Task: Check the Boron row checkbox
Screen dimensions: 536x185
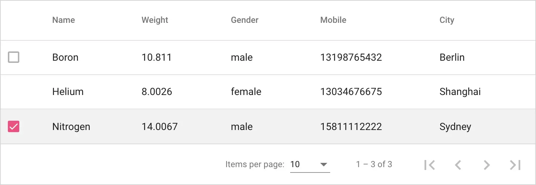Action: point(14,57)
